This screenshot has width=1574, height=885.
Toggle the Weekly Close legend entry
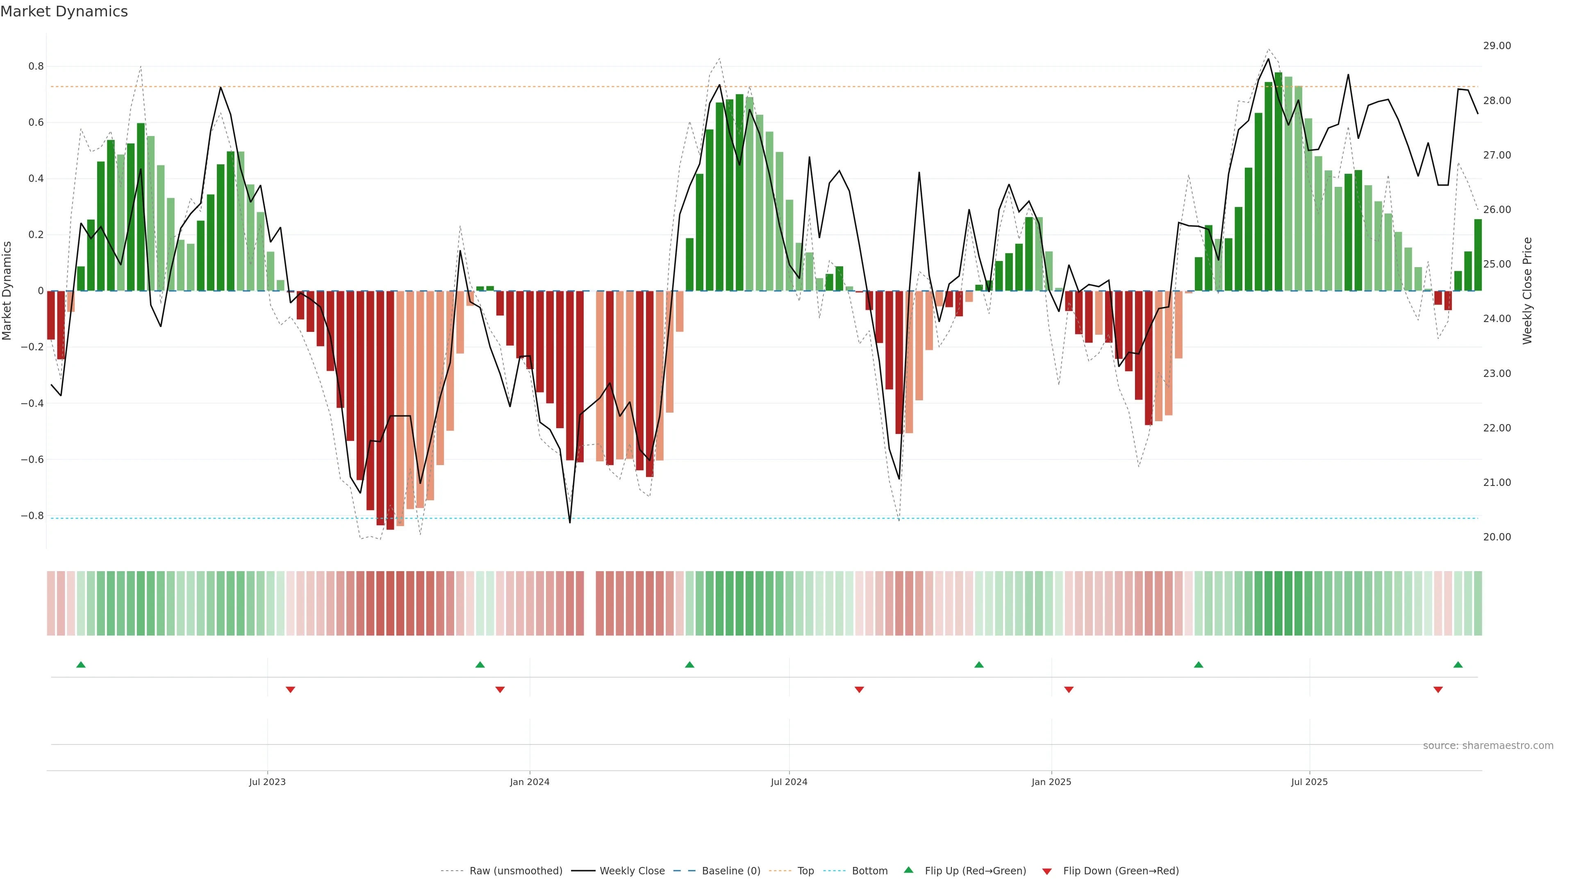pos(632,870)
